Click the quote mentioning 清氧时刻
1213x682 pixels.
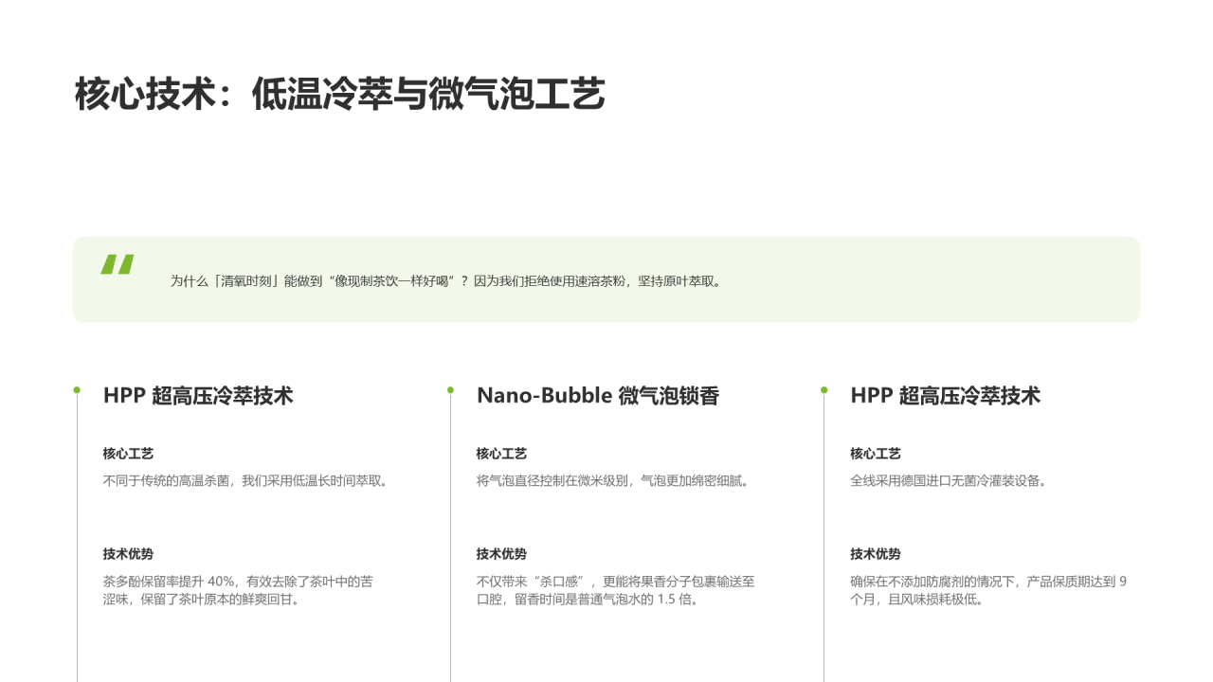(x=445, y=280)
